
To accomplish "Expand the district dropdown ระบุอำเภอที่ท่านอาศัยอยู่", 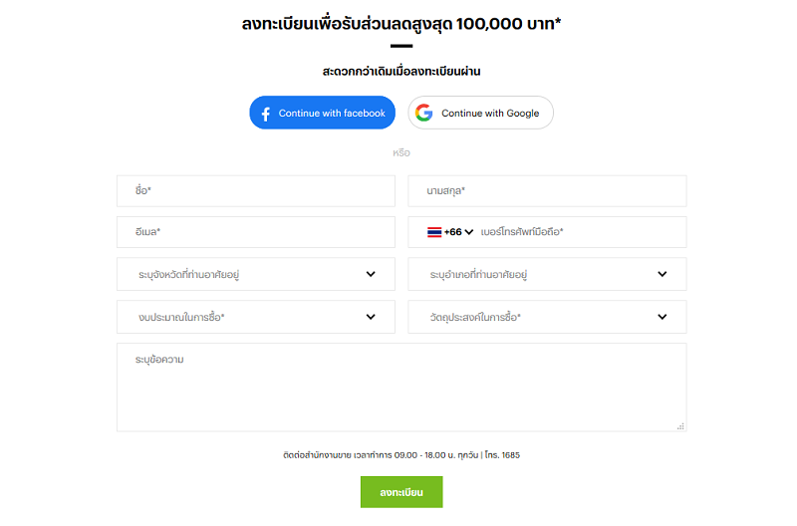I will click(x=547, y=274).
